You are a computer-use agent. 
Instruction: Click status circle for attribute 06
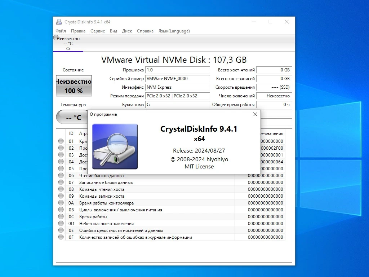(x=61, y=175)
